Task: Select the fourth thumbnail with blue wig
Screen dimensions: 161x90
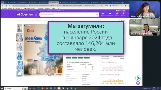Action: pyautogui.click(x=20, y=56)
